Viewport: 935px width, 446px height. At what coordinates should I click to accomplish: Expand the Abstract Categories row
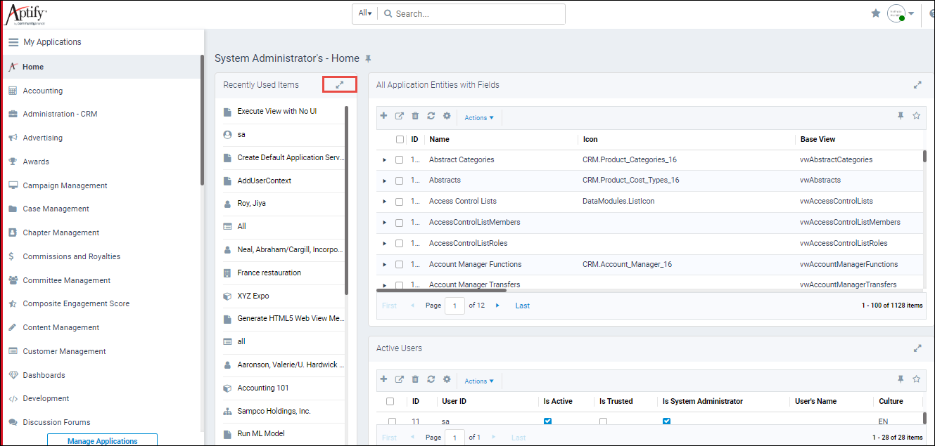pos(383,159)
